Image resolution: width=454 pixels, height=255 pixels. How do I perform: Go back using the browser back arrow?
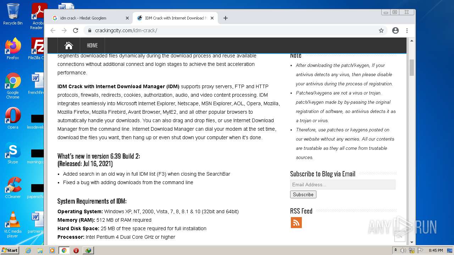click(53, 30)
